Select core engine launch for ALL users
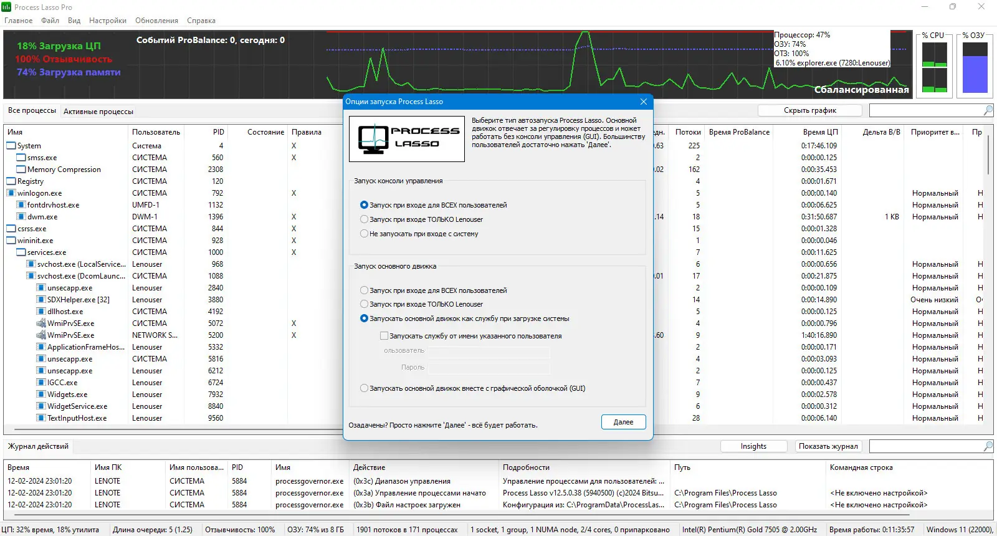The width and height of the screenshot is (997, 536). click(365, 290)
